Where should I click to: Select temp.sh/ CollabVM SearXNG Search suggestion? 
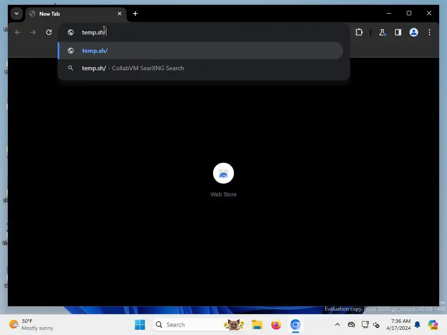point(200,68)
